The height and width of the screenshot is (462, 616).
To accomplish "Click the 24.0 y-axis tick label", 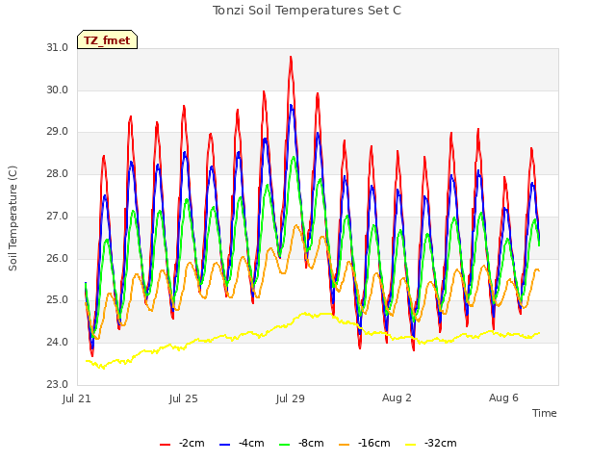I will coord(58,343).
